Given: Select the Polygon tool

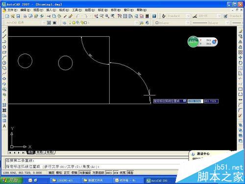Looking at the screenshot, I should pos(4,47).
